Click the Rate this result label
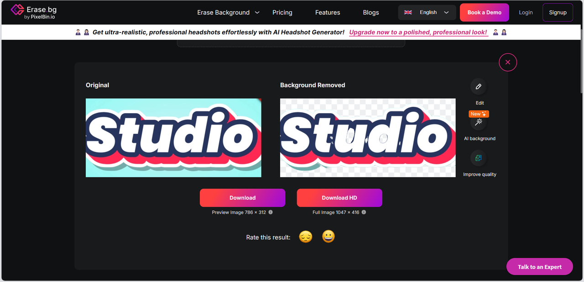The height and width of the screenshot is (282, 584). 268,237
